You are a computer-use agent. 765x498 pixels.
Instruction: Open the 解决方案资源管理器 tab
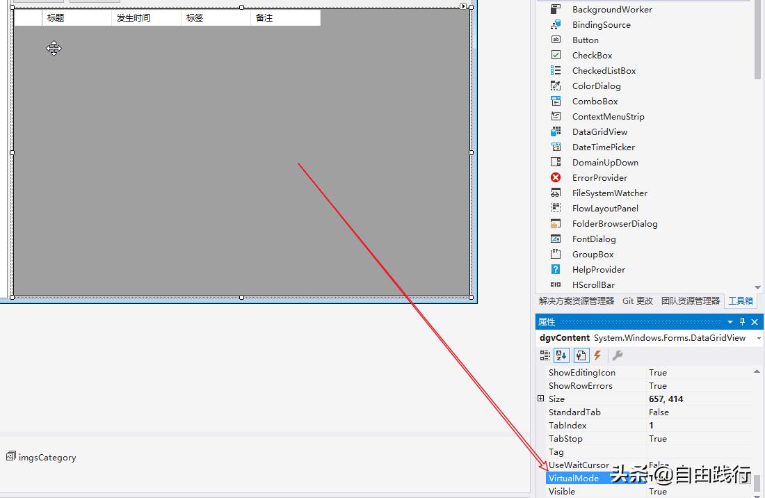click(x=577, y=301)
